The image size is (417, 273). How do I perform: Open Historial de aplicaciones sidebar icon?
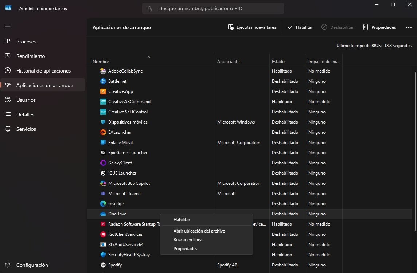point(8,71)
